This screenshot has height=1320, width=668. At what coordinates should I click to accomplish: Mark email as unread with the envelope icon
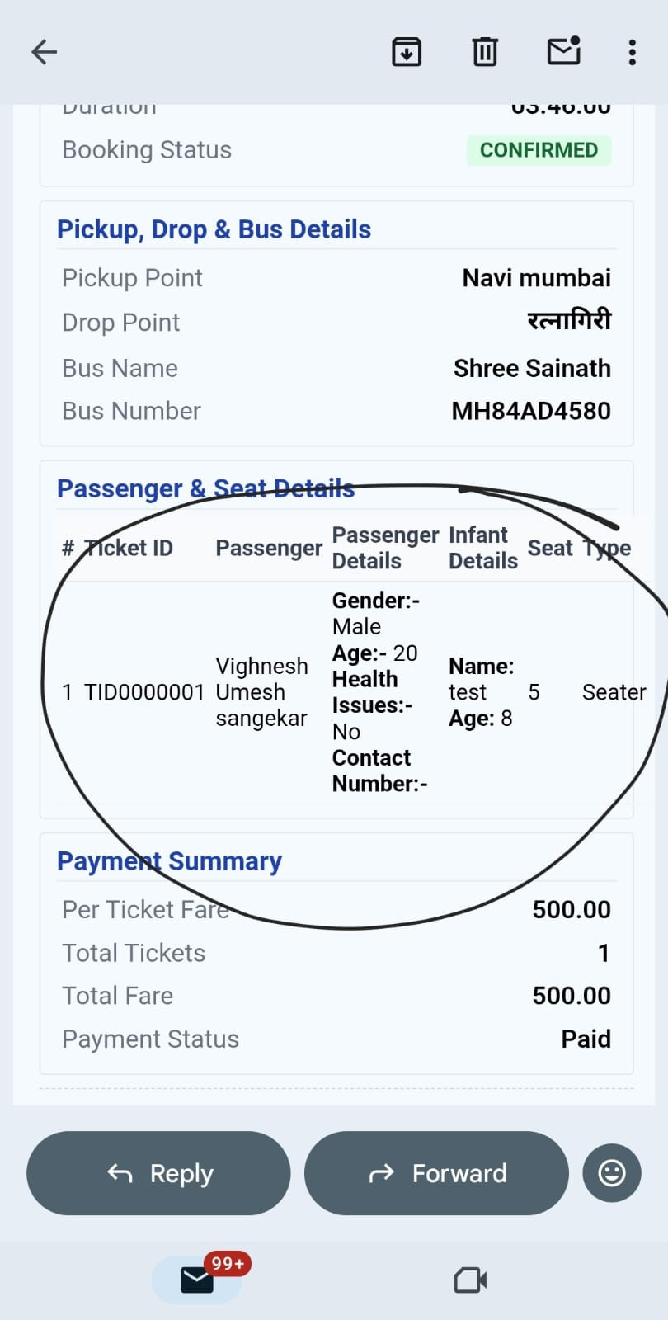pos(564,52)
